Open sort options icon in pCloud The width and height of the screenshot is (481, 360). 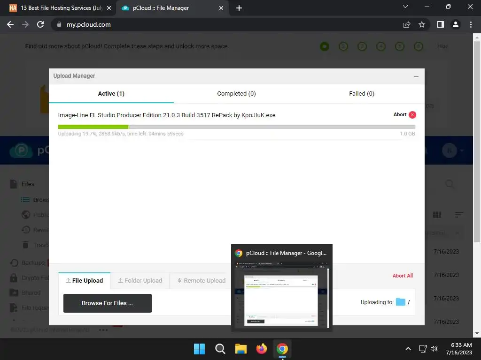pos(458,215)
